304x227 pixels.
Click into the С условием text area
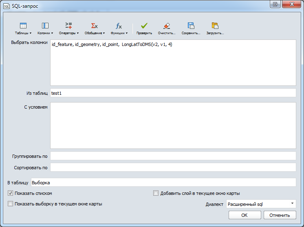tap(173, 125)
